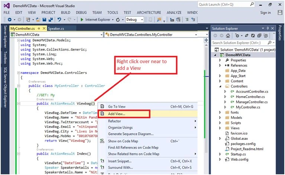The width and height of the screenshot is (285, 175).
Task: Click the Refresh icon in Solution Explorer
Action: tap(253, 36)
